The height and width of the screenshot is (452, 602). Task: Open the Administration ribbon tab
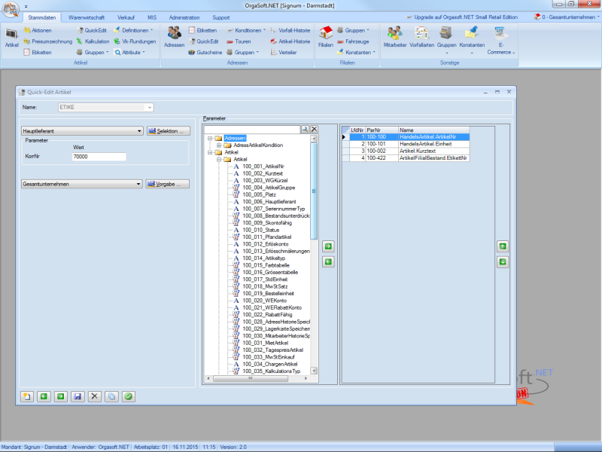point(184,17)
